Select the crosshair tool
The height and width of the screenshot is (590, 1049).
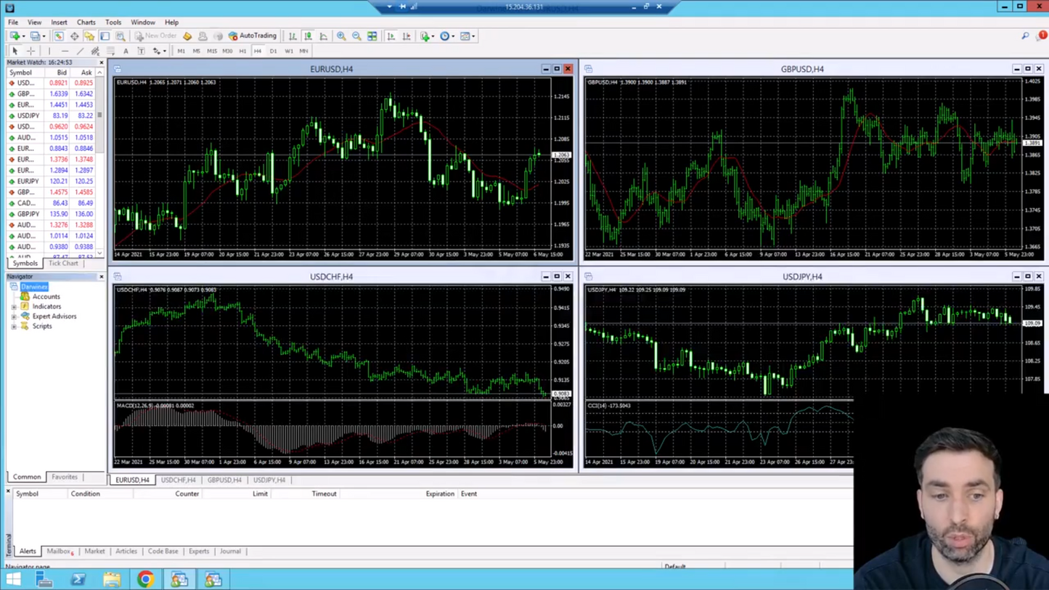[30, 51]
